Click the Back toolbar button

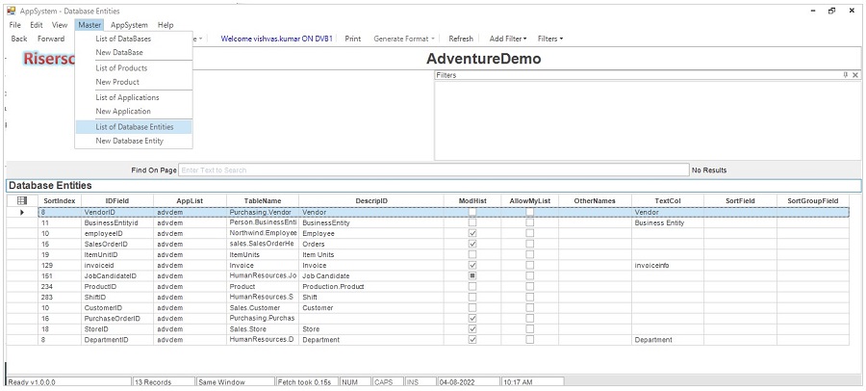click(19, 39)
